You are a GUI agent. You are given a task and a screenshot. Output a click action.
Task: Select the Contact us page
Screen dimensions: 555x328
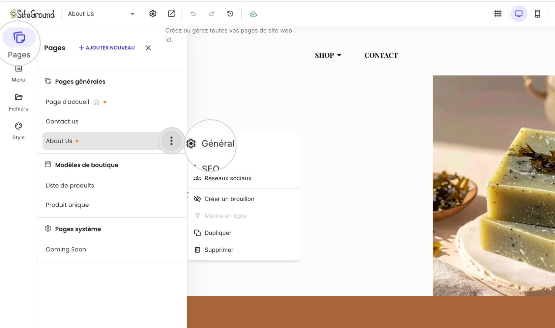tap(62, 121)
